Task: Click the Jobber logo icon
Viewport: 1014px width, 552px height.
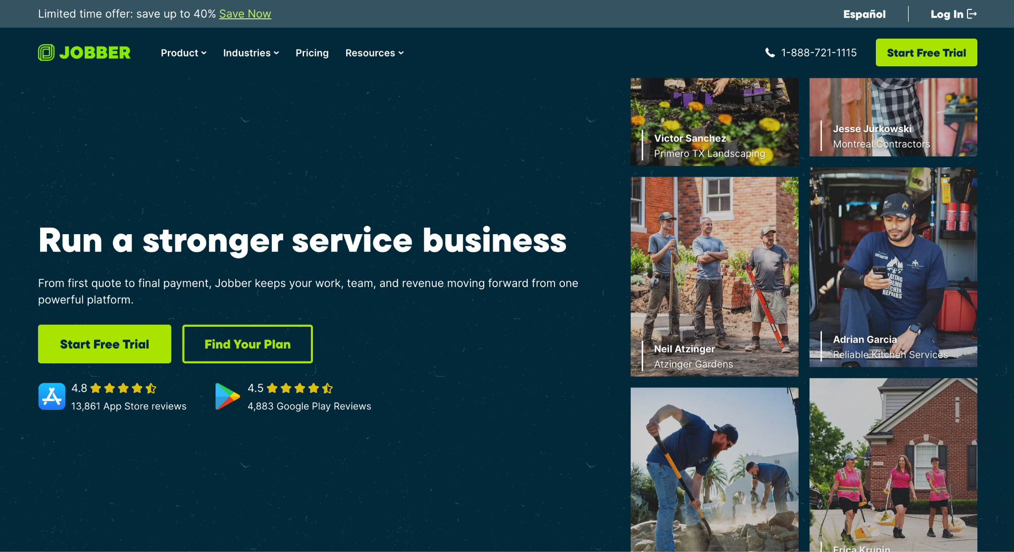Action: [x=46, y=52]
